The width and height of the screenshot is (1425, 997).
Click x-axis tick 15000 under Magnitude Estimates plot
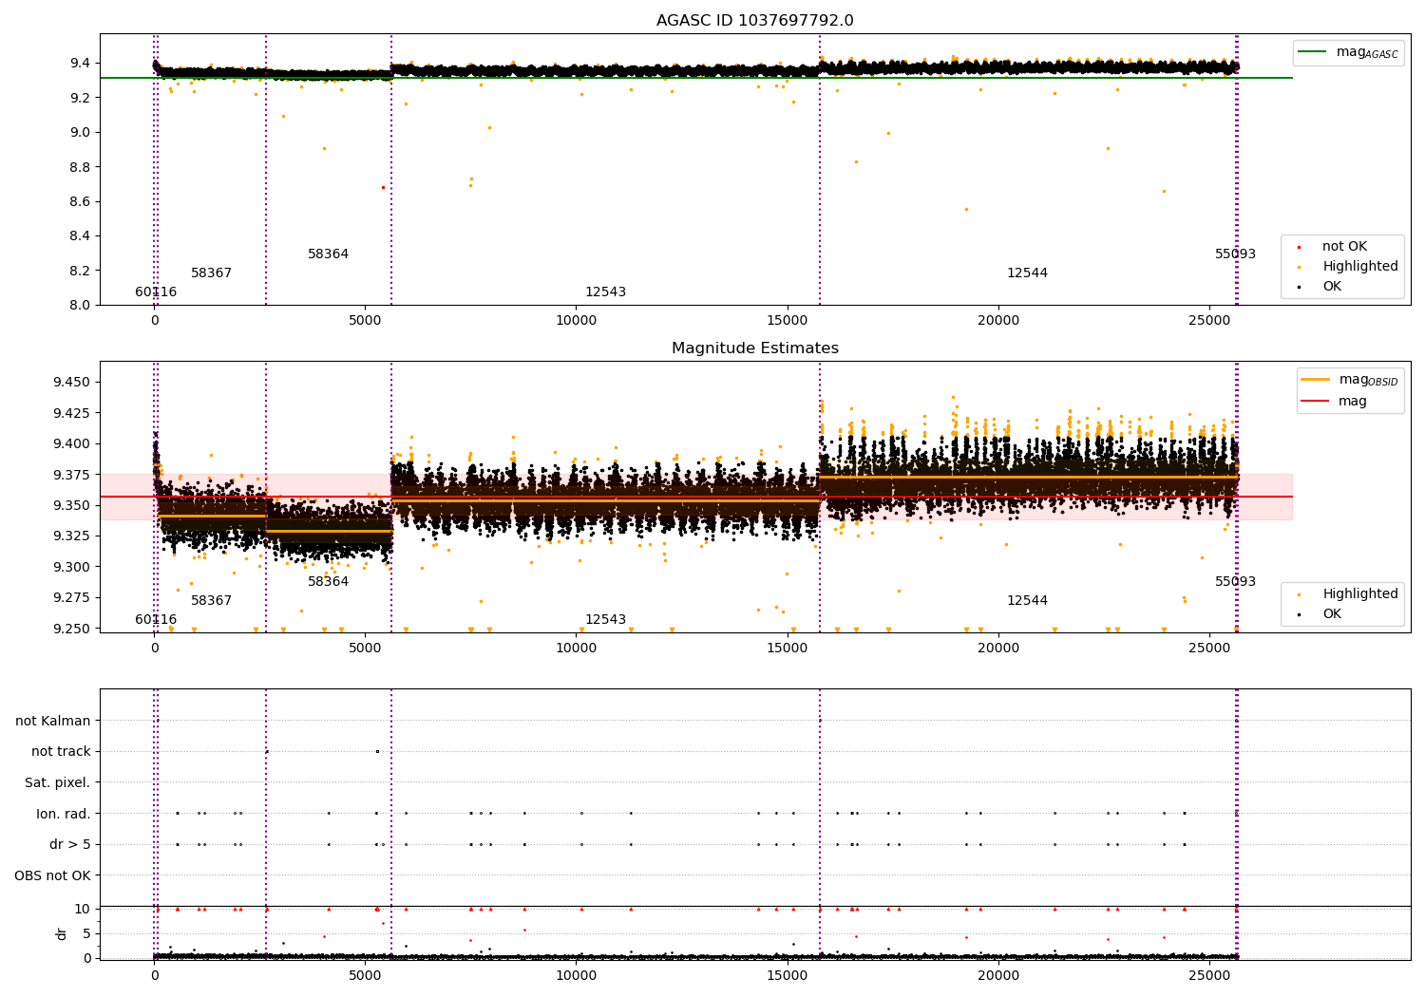tap(788, 649)
